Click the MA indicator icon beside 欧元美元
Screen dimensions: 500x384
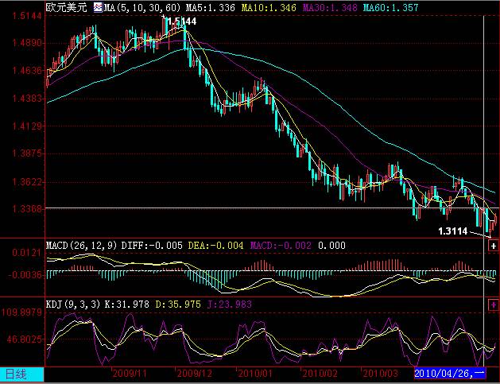tap(98, 7)
